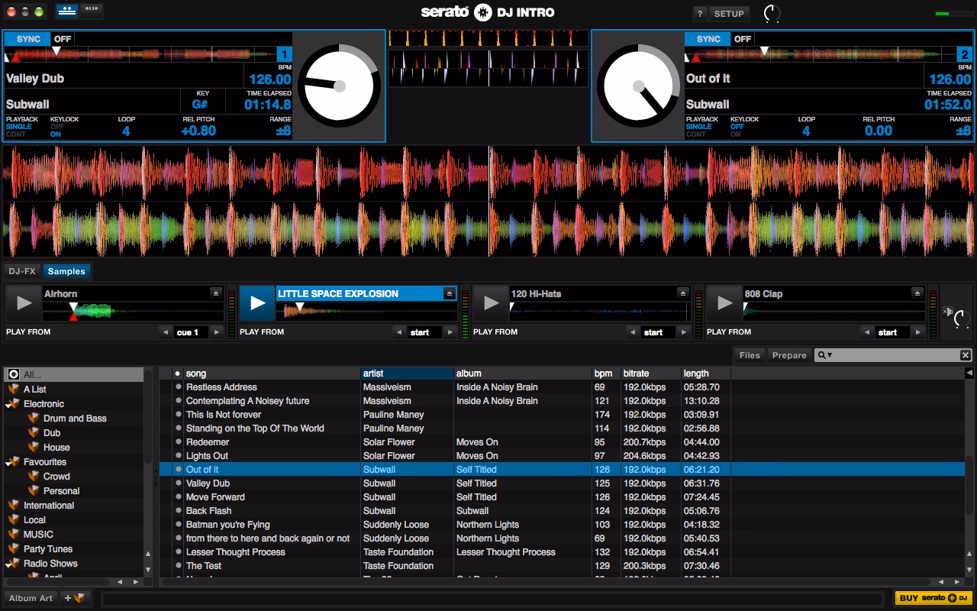
Task: Advance cue selection for the Airhorn sample
Action: pos(216,331)
